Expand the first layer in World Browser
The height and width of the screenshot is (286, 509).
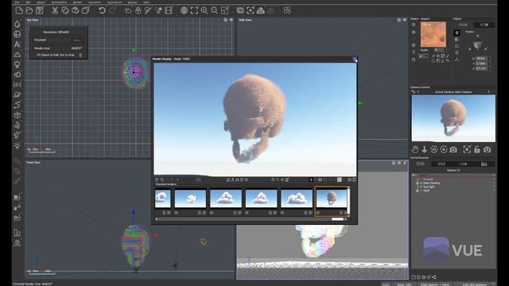[414, 175]
